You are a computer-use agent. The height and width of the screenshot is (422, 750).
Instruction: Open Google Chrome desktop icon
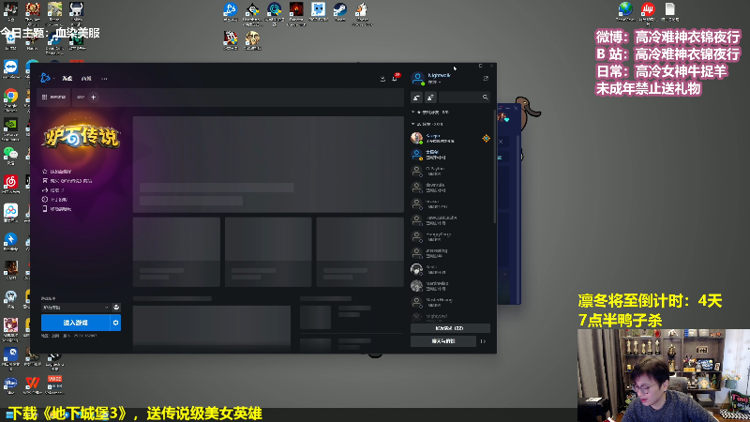click(x=10, y=98)
